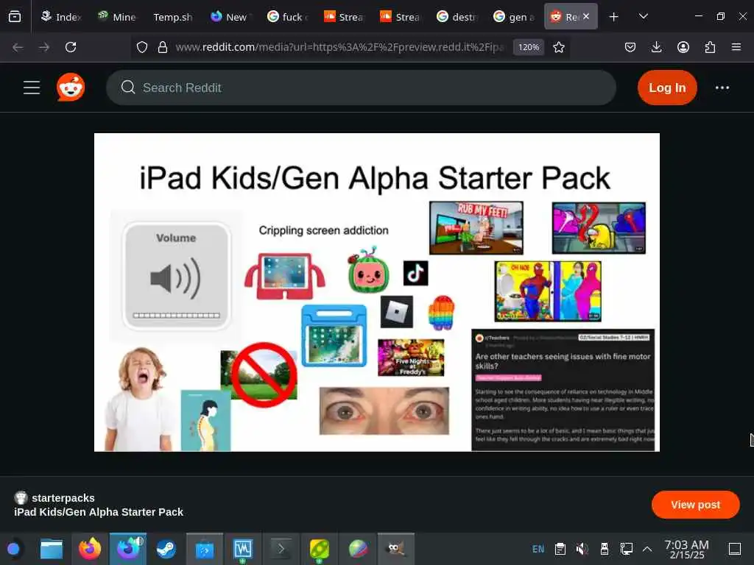Open the colorful sphere app in taskbar

pos(358,549)
